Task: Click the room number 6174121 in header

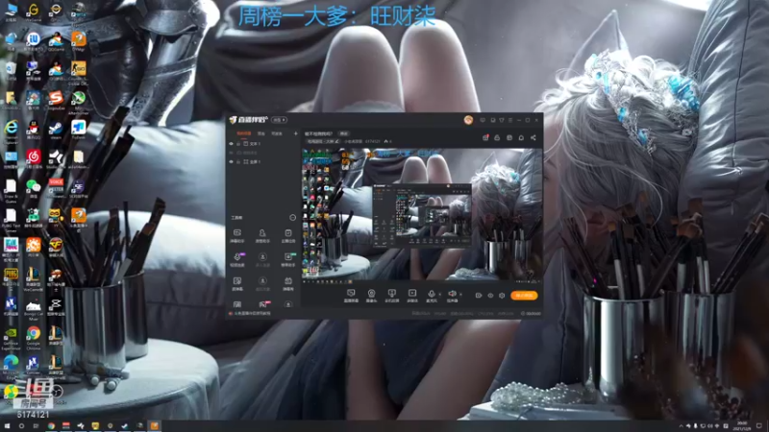Action: click(x=373, y=141)
